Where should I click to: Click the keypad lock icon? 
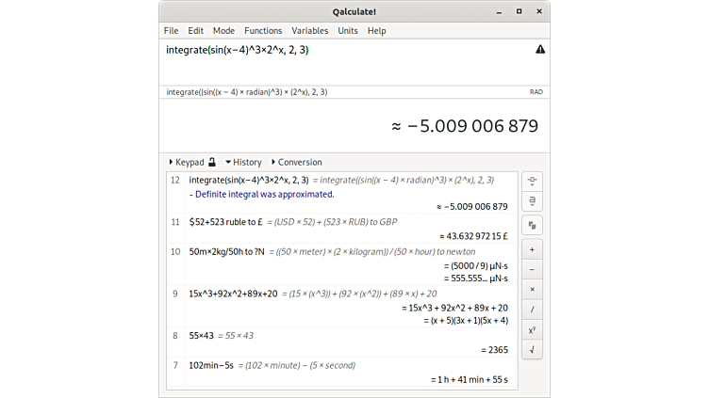pyautogui.click(x=213, y=162)
